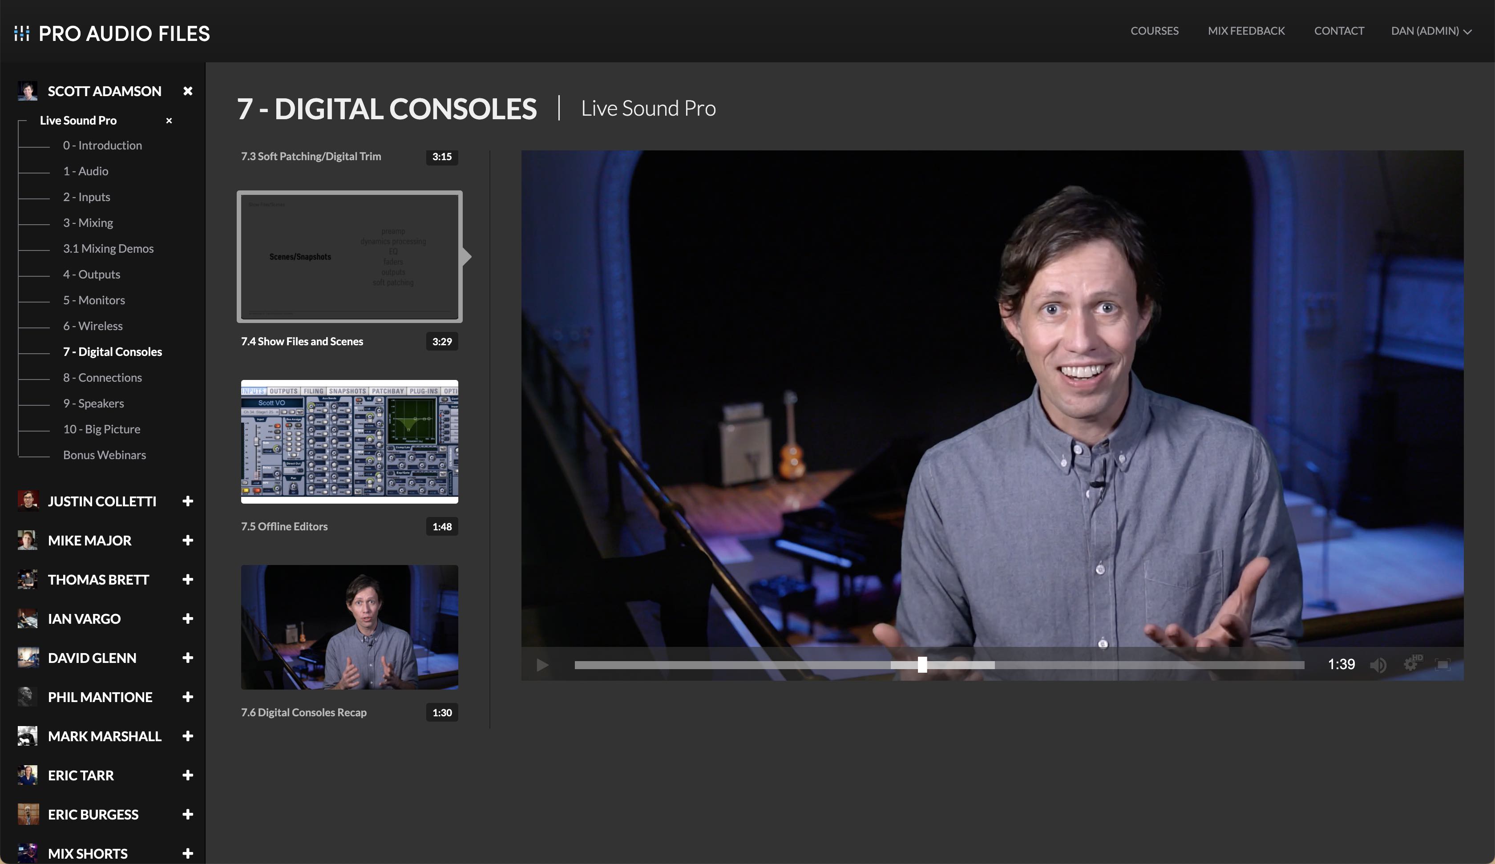Open the MIX FEEDBACK page
This screenshot has height=864, width=1495.
(1246, 31)
